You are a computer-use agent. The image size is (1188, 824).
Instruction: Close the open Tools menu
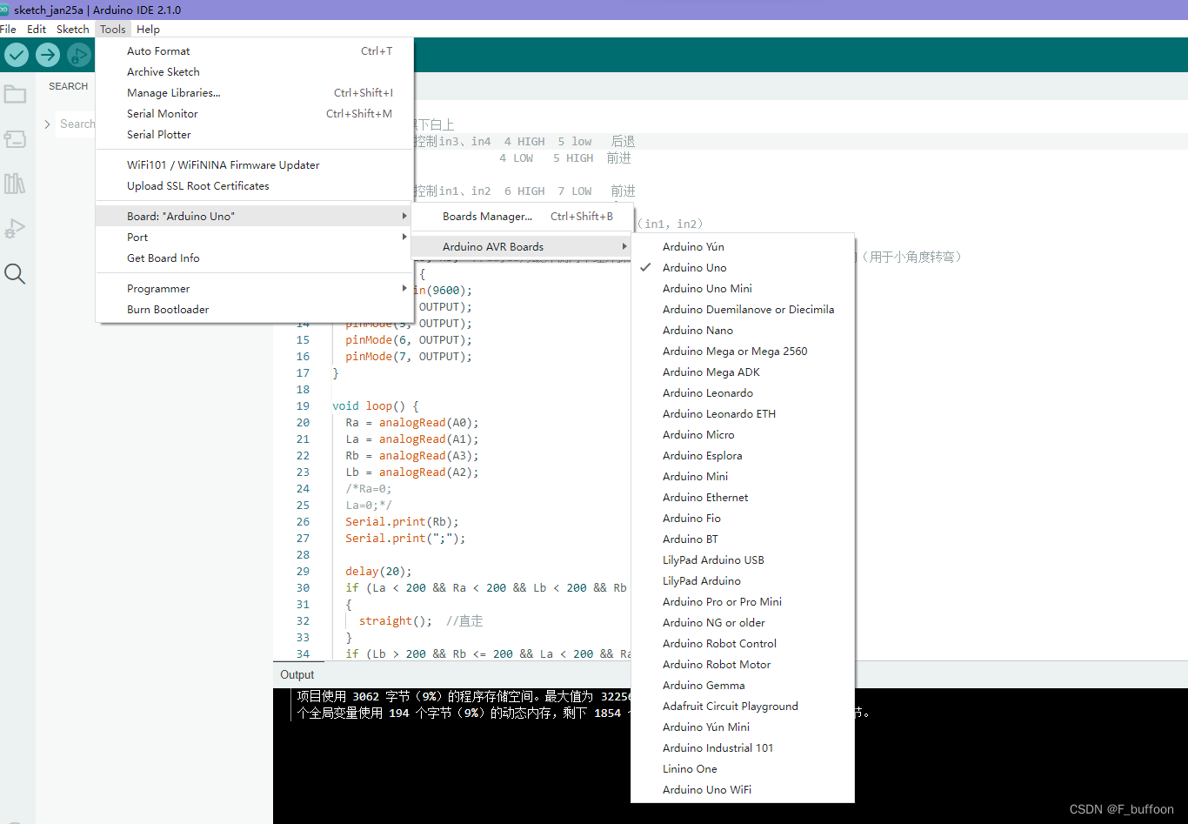click(113, 29)
